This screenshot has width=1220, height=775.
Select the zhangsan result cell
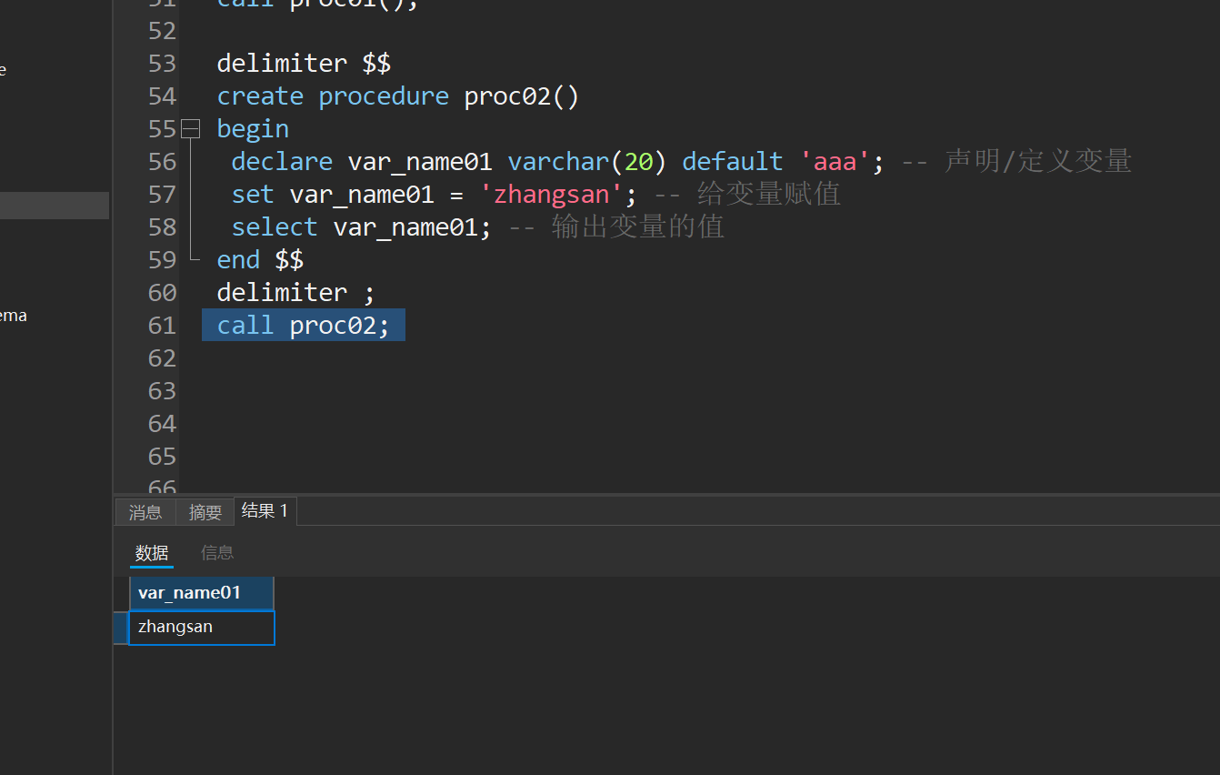click(202, 628)
